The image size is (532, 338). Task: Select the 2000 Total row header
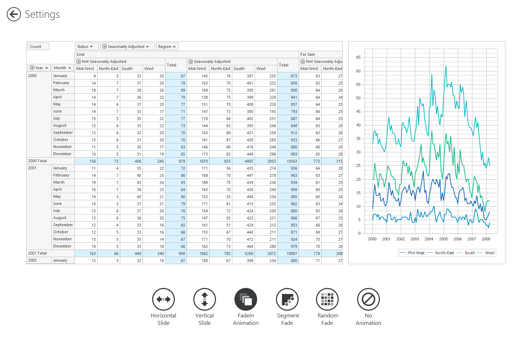(38, 161)
